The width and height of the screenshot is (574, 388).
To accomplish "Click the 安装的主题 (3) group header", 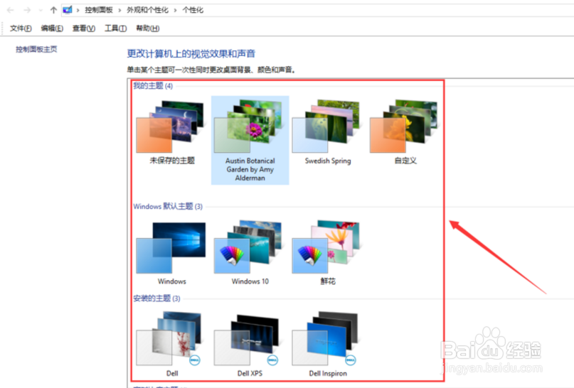I will (x=156, y=298).
